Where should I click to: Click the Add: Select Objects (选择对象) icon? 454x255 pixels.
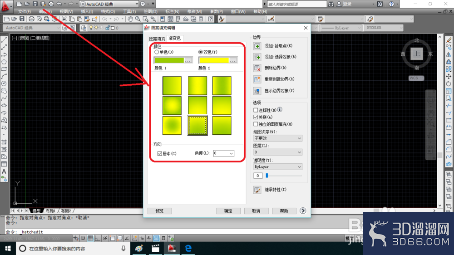257,57
